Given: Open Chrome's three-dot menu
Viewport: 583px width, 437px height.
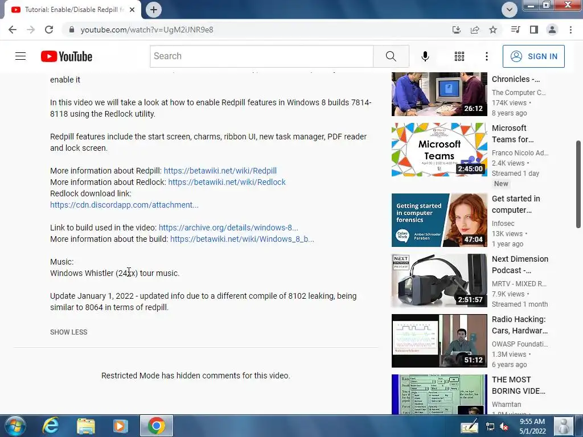Looking at the screenshot, I should (570, 30).
